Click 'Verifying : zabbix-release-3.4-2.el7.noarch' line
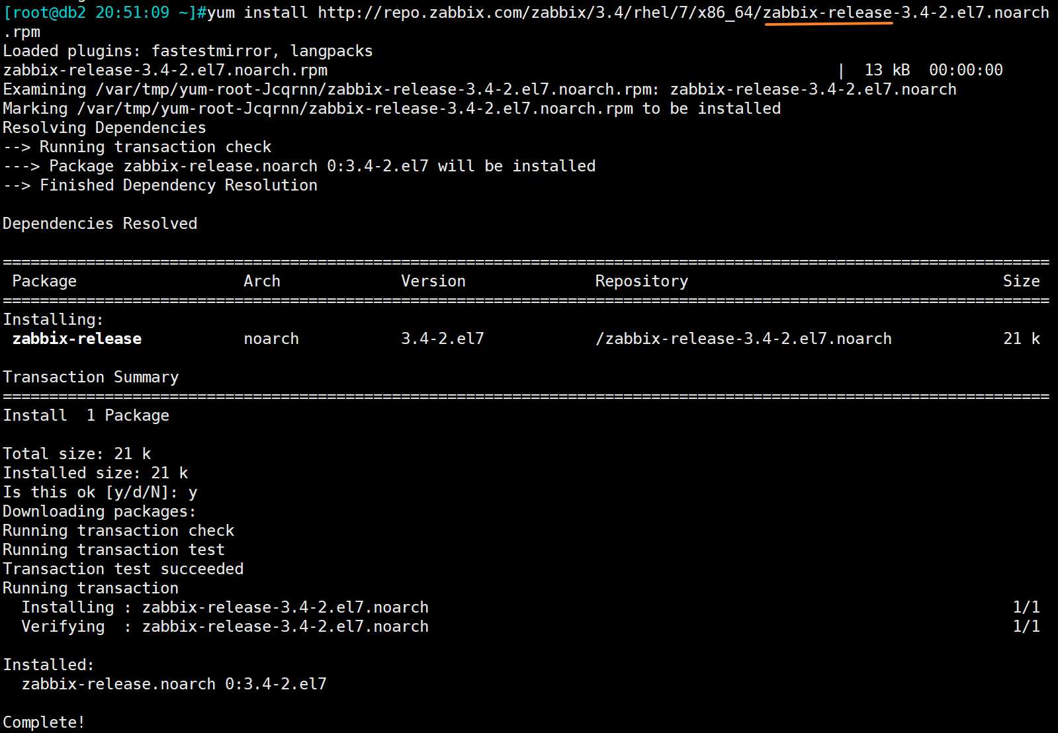The height and width of the screenshot is (733, 1058). (225, 626)
